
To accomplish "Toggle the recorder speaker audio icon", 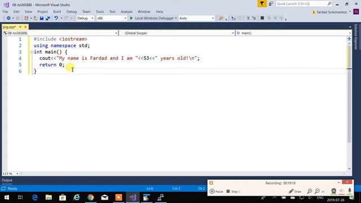I will click(342, 191).
